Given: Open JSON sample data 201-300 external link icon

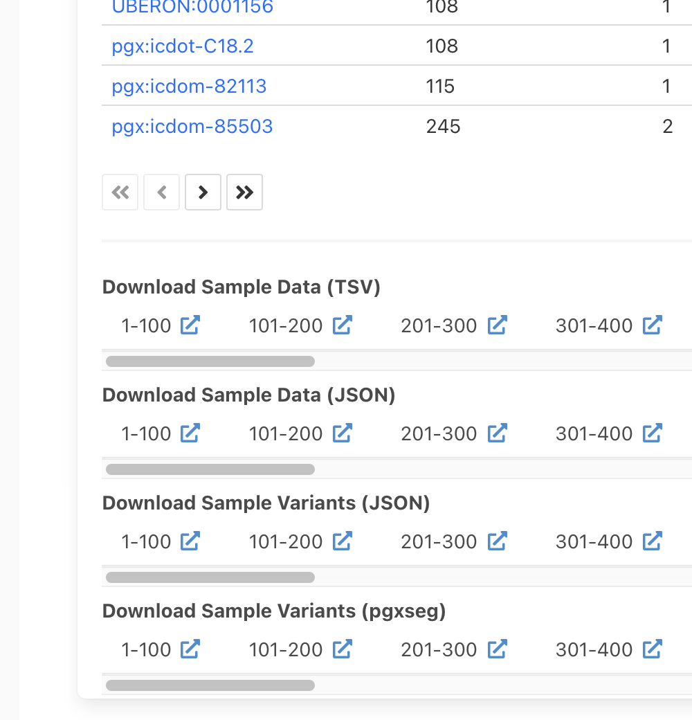Looking at the screenshot, I should 498,433.
